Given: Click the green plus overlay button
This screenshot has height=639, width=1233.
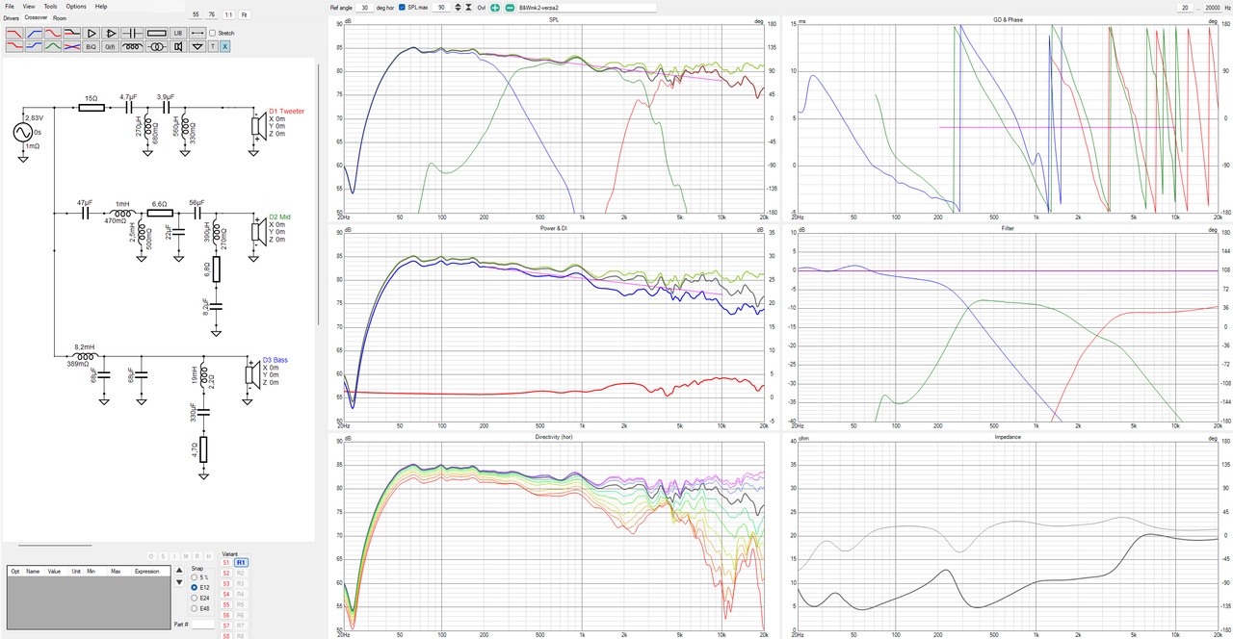Looking at the screenshot, I should pyautogui.click(x=495, y=7).
